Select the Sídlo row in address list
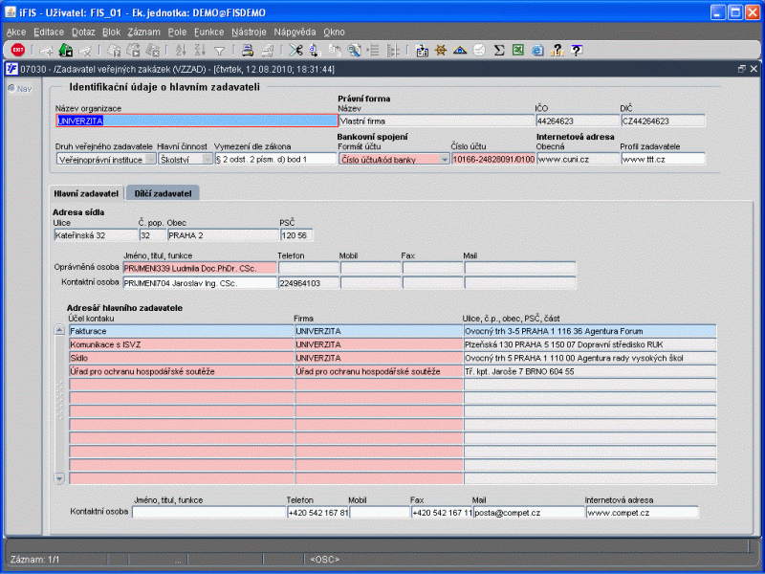This screenshot has height=574, width=765. coord(393,358)
